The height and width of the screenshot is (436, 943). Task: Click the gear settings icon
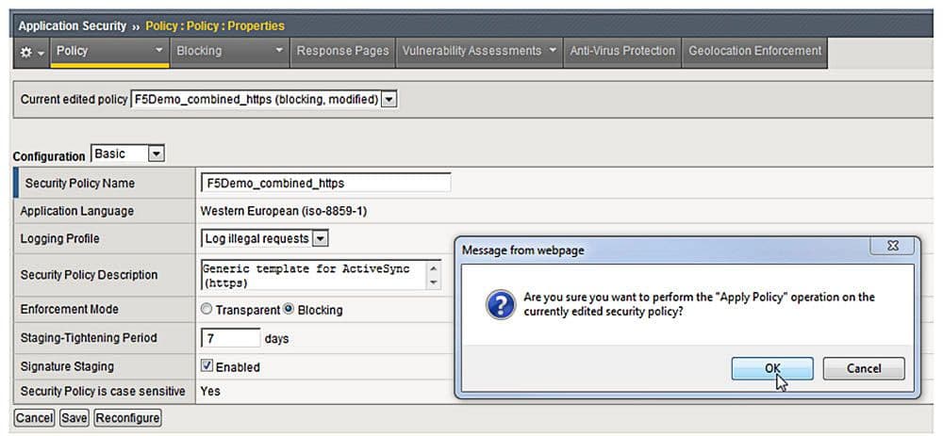click(26, 52)
